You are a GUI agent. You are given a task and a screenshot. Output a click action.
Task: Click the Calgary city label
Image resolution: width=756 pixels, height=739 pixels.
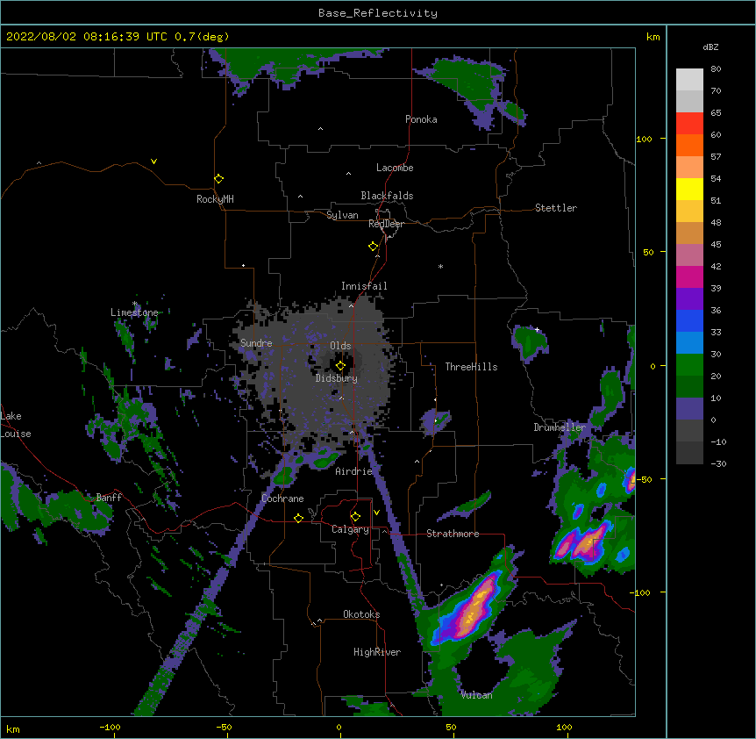[x=350, y=529]
